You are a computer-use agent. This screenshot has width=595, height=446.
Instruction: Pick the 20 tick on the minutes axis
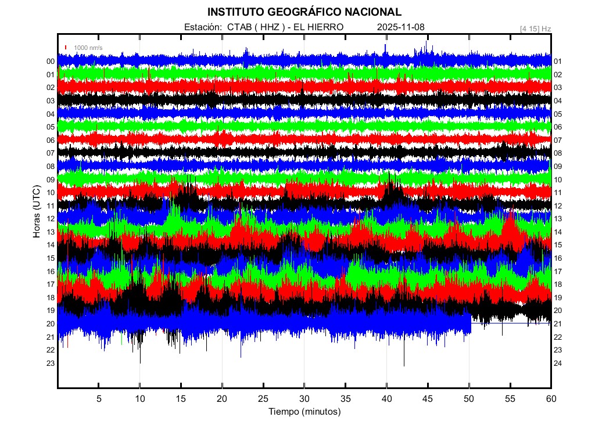tap(222, 399)
